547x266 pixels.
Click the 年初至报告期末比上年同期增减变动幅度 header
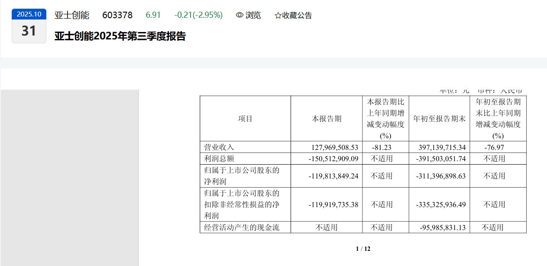click(x=498, y=119)
